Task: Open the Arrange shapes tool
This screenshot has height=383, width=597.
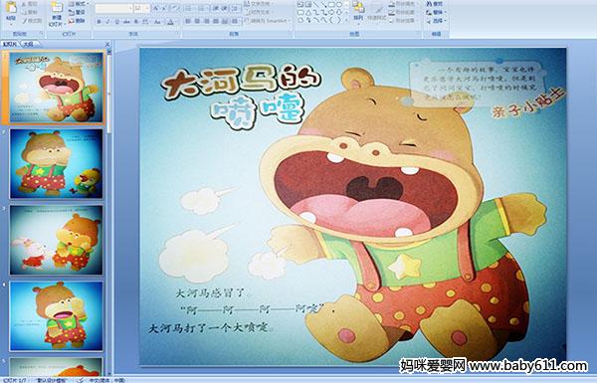Action: 358,11
